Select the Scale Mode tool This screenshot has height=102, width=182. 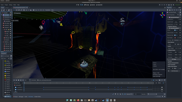[x=21, y=10]
